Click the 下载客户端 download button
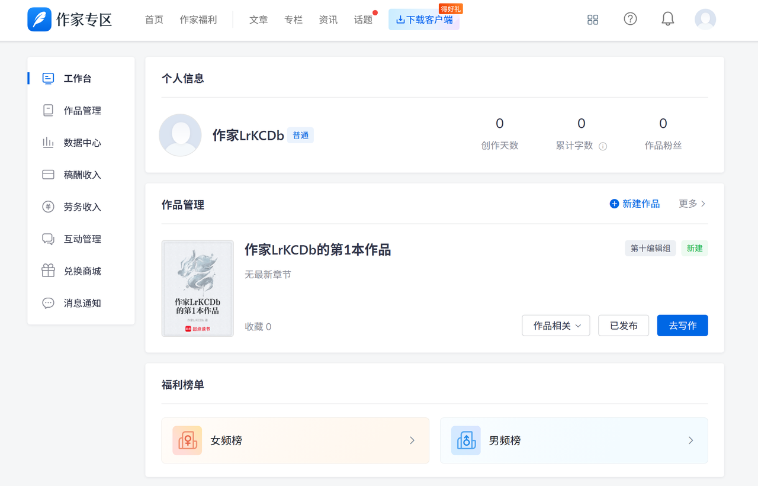The image size is (758, 486). pos(424,20)
